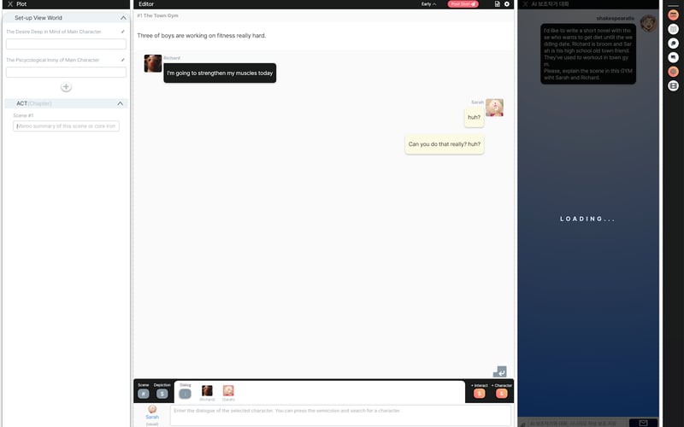Open the top orange sidebar panel icon
This screenshot has height=427, width=684.
673,15
